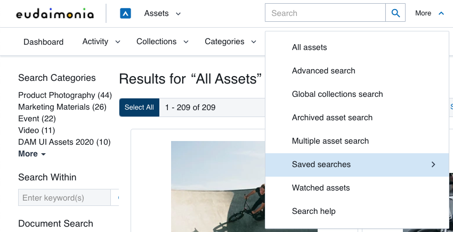This screenshot has width=453, height=232.
Task: Focus the top Search field
Action: pos(325,13)
